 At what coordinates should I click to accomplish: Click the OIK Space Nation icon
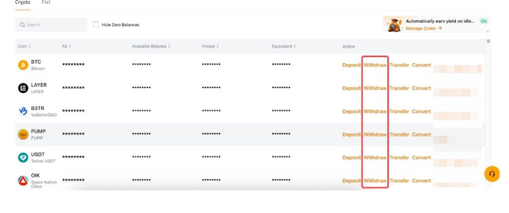click(23, 180)
